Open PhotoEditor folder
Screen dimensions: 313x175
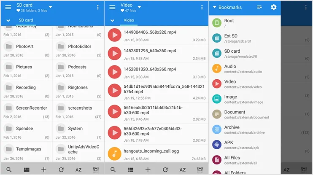pyautogui.click(x=78, y=49)
